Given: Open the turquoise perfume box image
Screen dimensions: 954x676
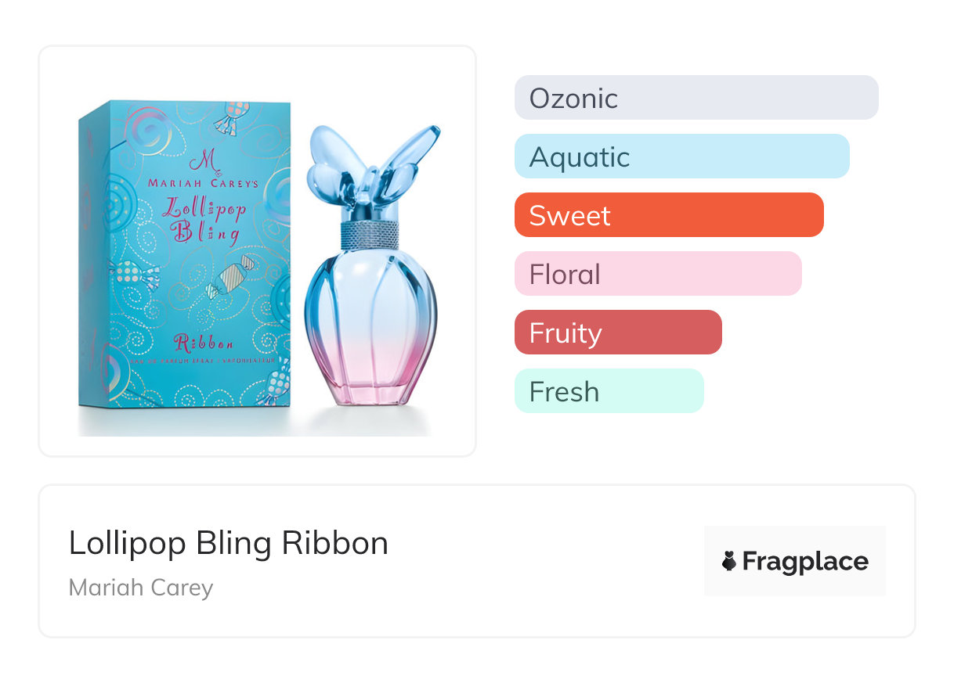Looking at the screenshot, I should 186,258.
